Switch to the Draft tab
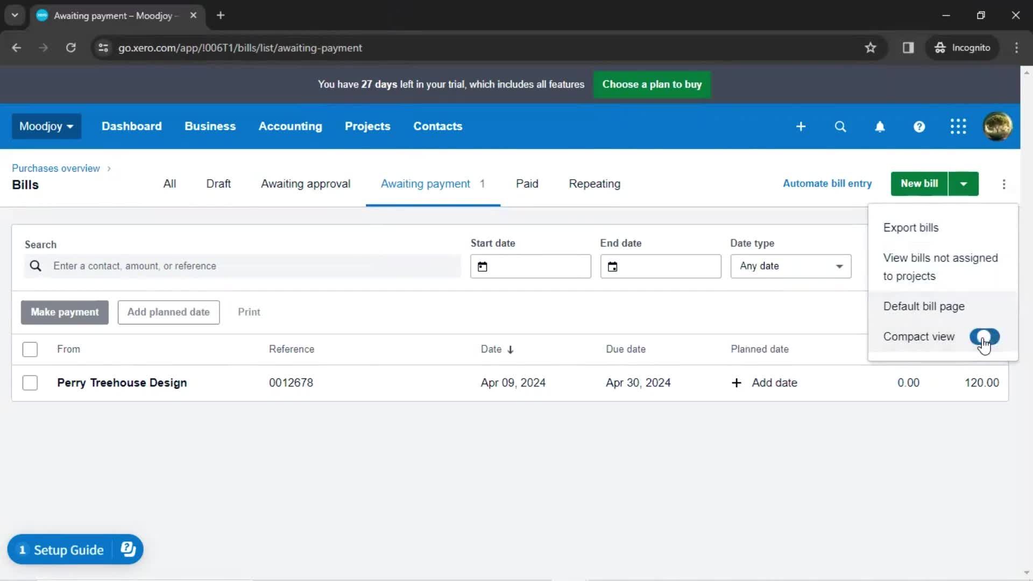Image resolution: width=1033 pixels, height=581 pixels. coord(218,184)
